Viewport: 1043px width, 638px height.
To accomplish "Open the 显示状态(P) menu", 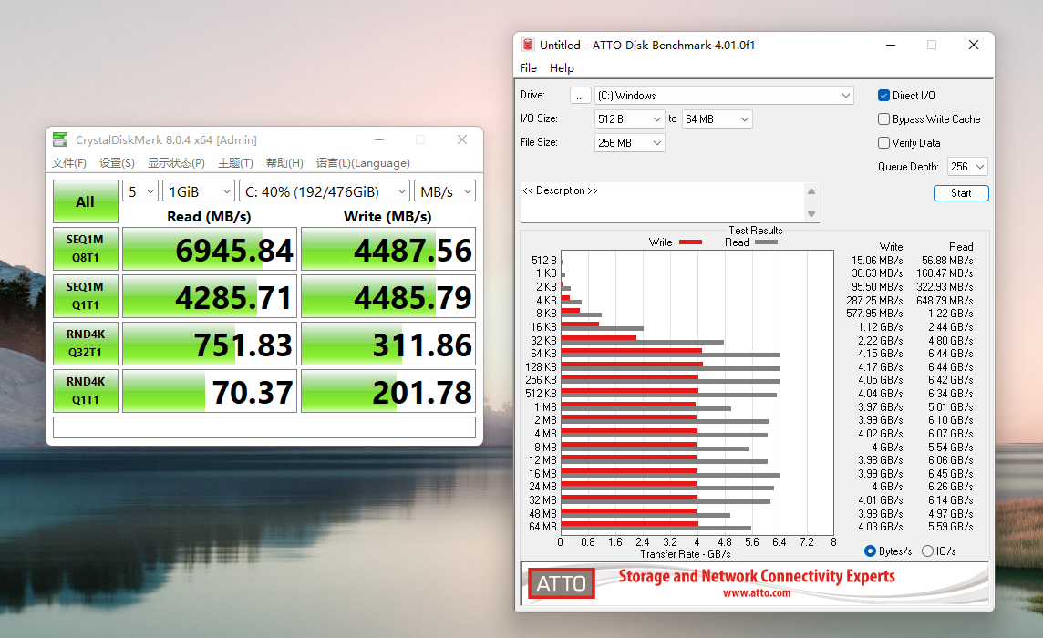I will click(x=176, y=163).
